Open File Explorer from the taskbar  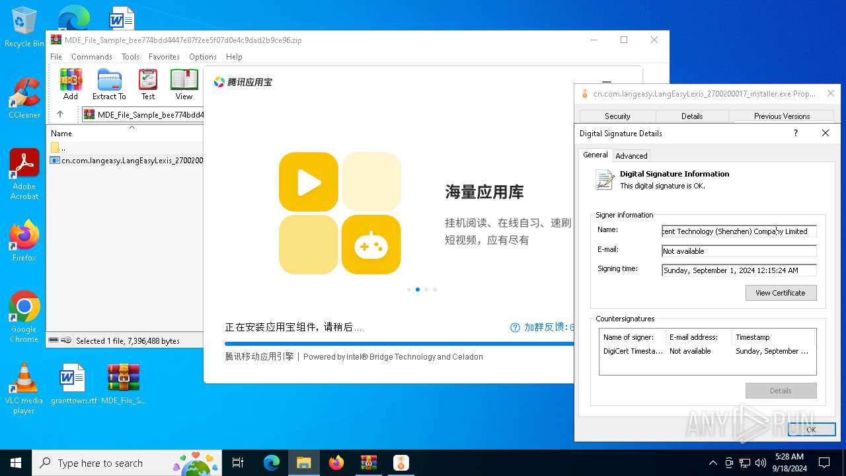coord(304,463)
